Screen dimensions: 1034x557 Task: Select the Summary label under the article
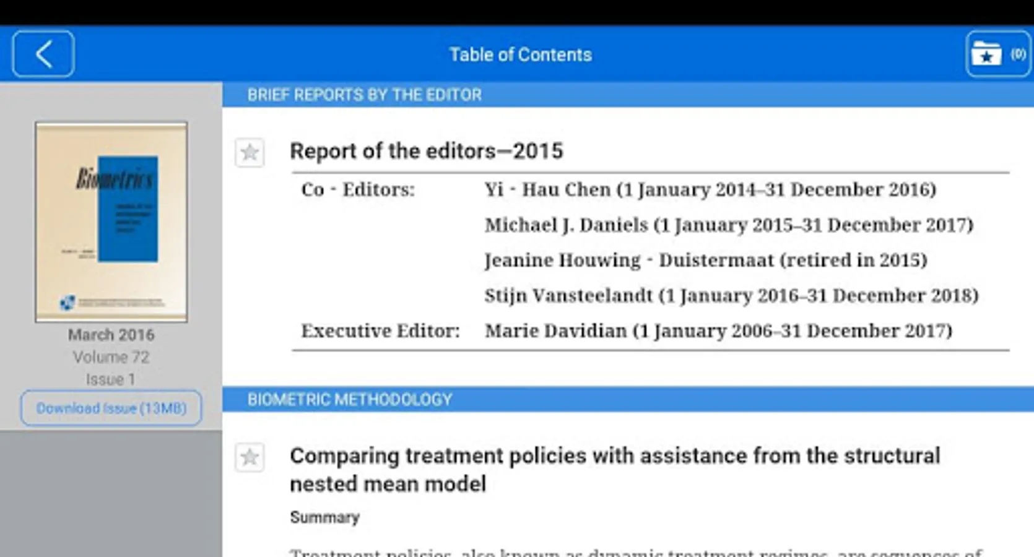[325, 517]
